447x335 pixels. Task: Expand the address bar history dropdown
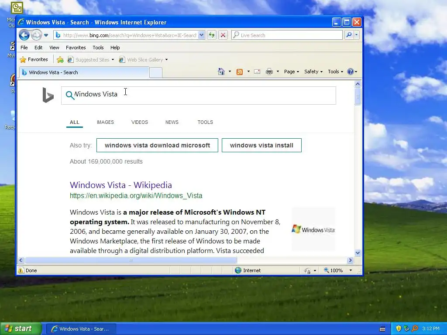pyautogui.click(x=201, y=35)
